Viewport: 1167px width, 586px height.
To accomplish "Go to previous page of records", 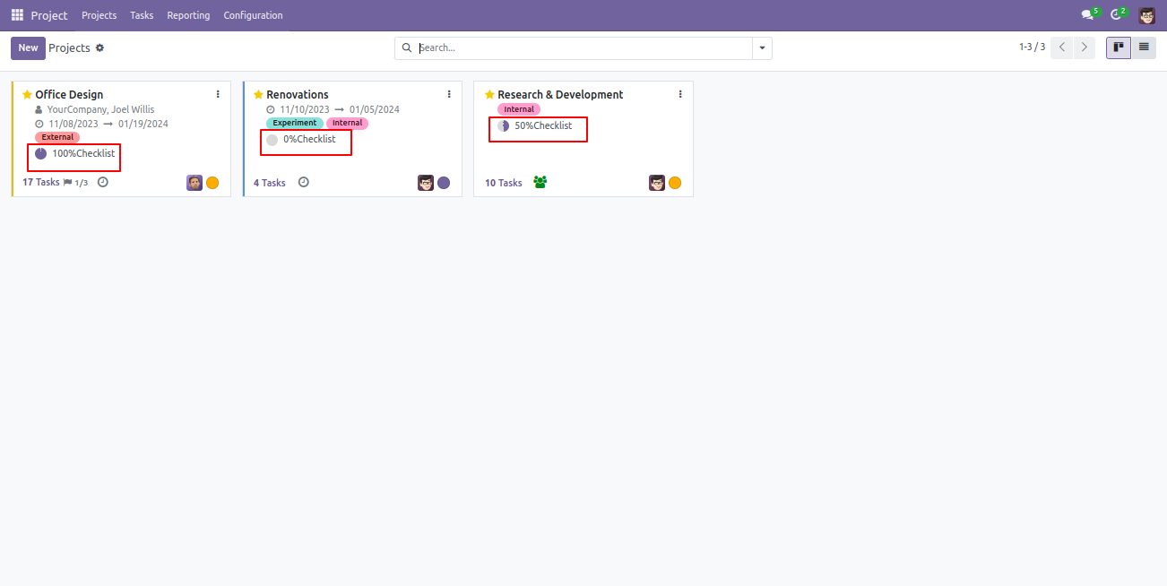I will tap(1061, 47).
